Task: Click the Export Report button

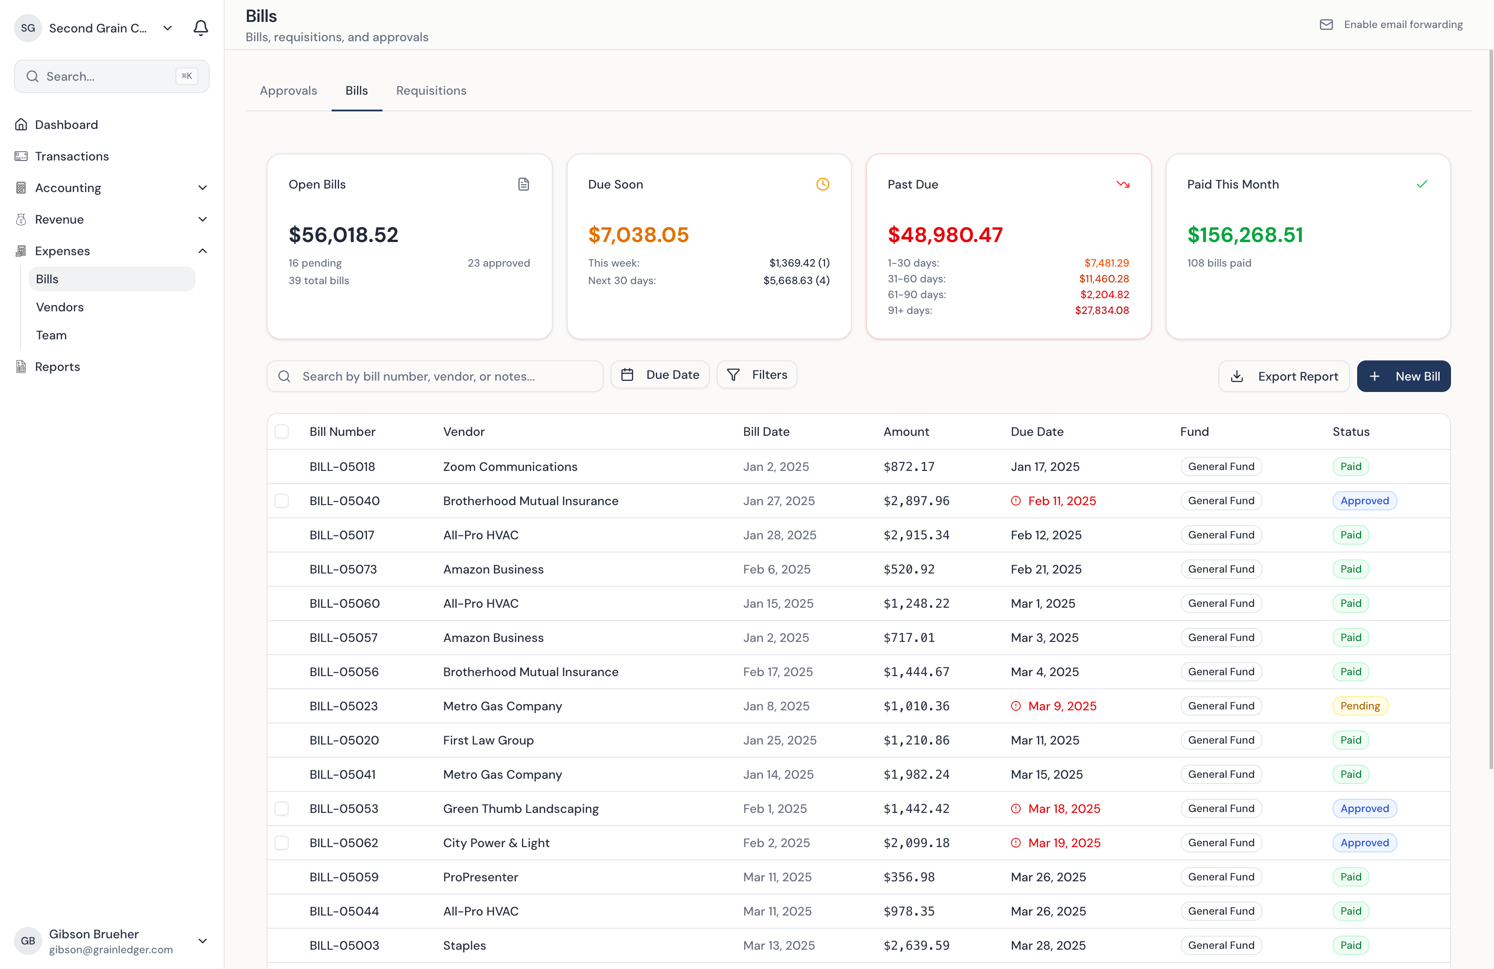Action: pos(1284,376)
